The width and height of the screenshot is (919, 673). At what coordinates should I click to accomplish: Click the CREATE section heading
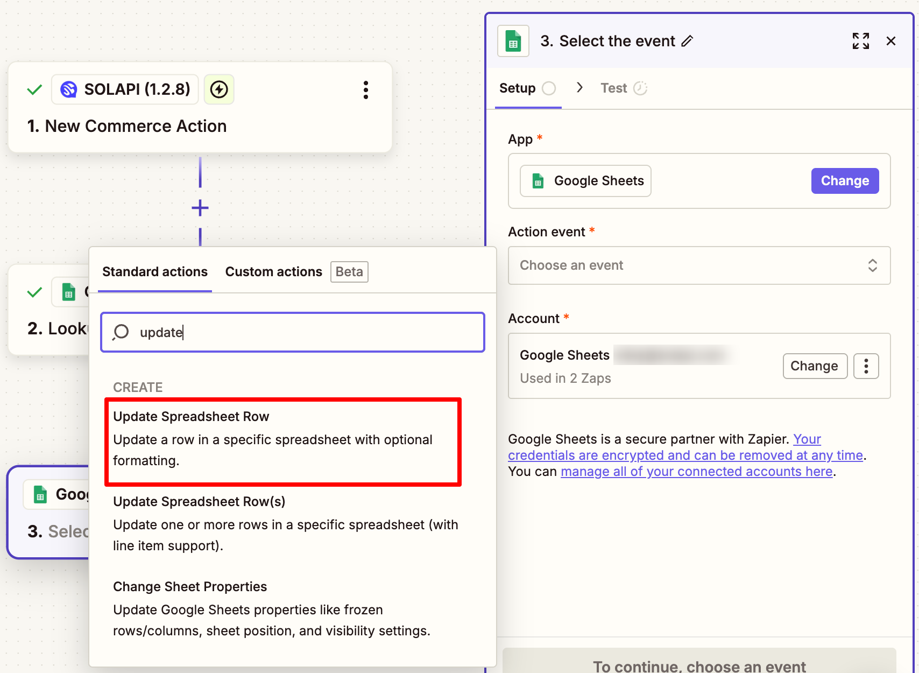pos(138,388)
